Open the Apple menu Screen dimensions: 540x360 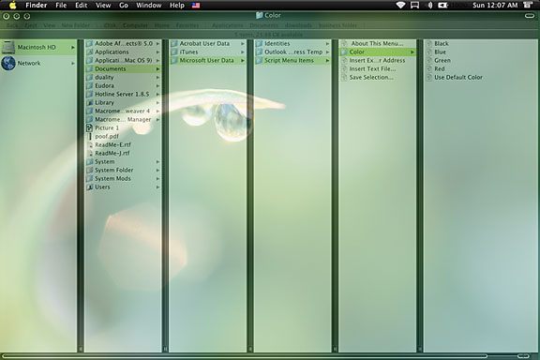click(x=12, y=6)
